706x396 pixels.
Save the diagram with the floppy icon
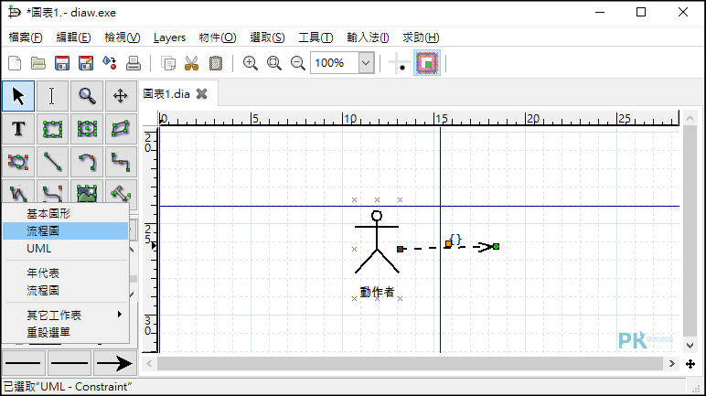point(62,63)
